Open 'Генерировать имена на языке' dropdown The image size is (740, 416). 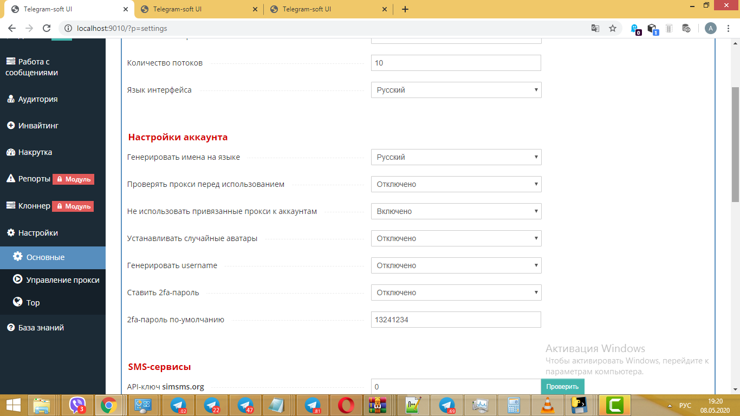point(456,157)
